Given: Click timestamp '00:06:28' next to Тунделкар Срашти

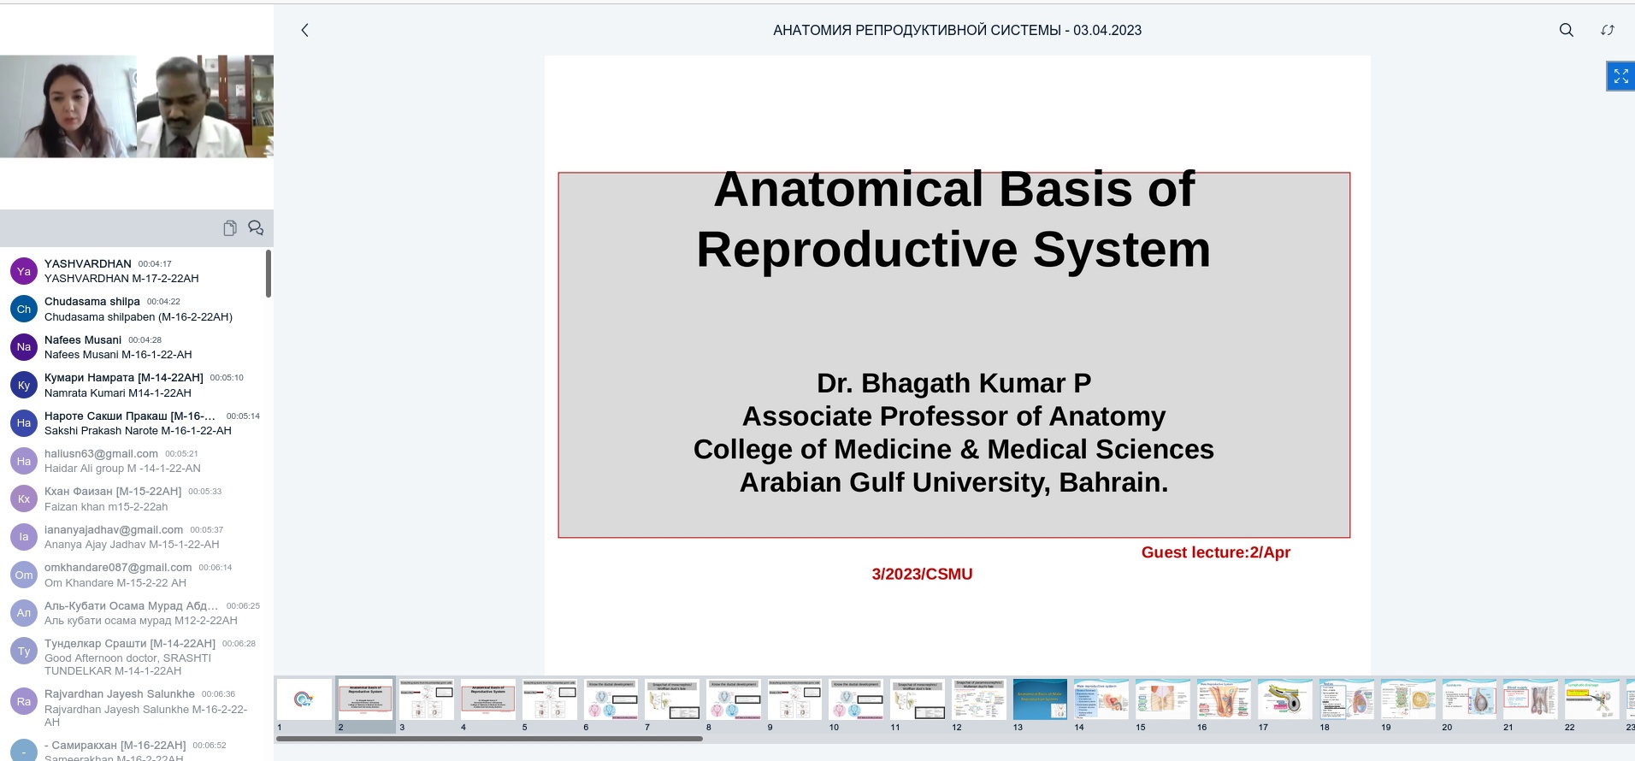Looking at the screenshot, I should 239,644.
